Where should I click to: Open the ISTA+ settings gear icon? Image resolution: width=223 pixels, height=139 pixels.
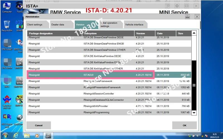point(177,6)
